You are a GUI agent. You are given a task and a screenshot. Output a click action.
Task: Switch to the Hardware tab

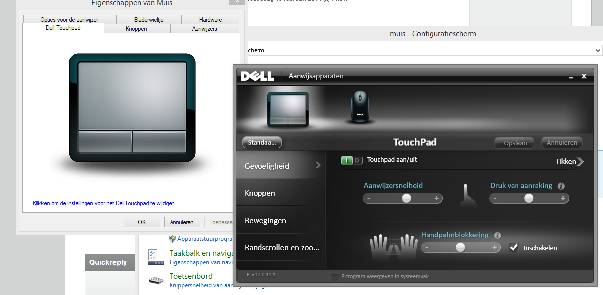211,20
